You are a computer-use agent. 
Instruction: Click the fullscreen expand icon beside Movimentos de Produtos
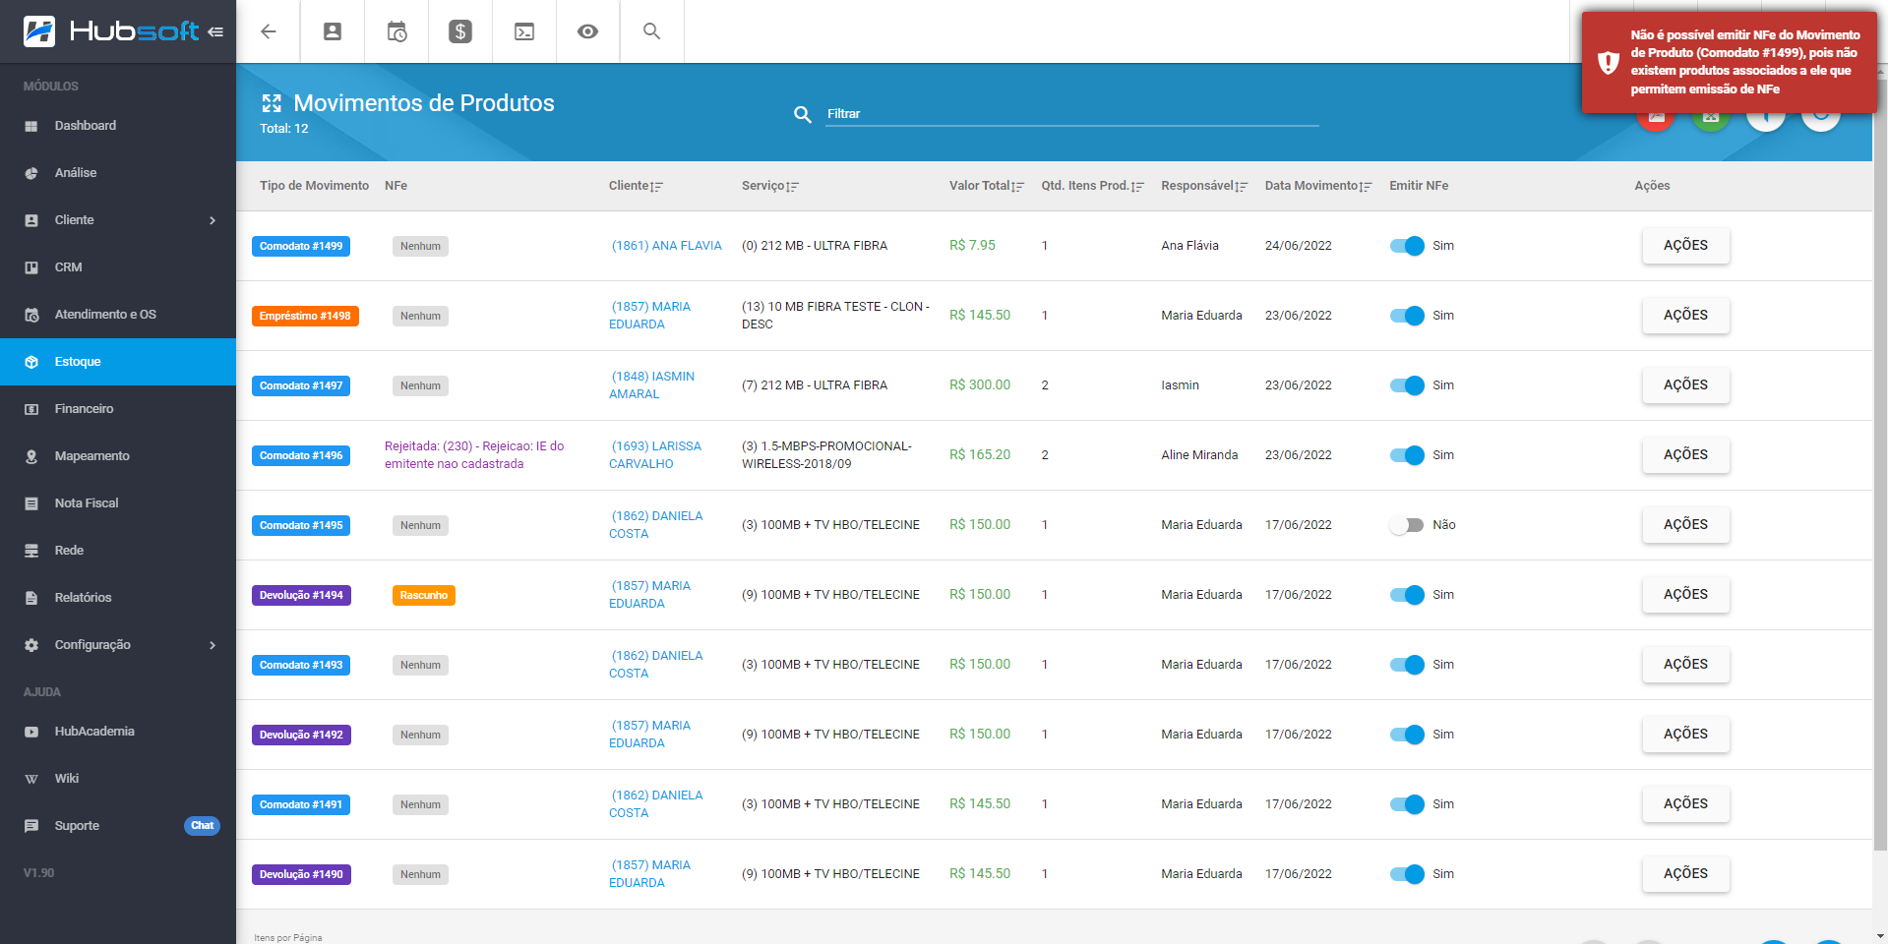(x=272, y=103)
